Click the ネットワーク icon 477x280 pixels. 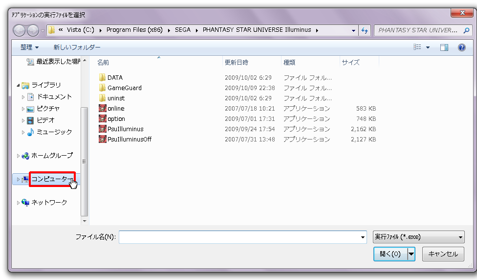pos(25,202)
